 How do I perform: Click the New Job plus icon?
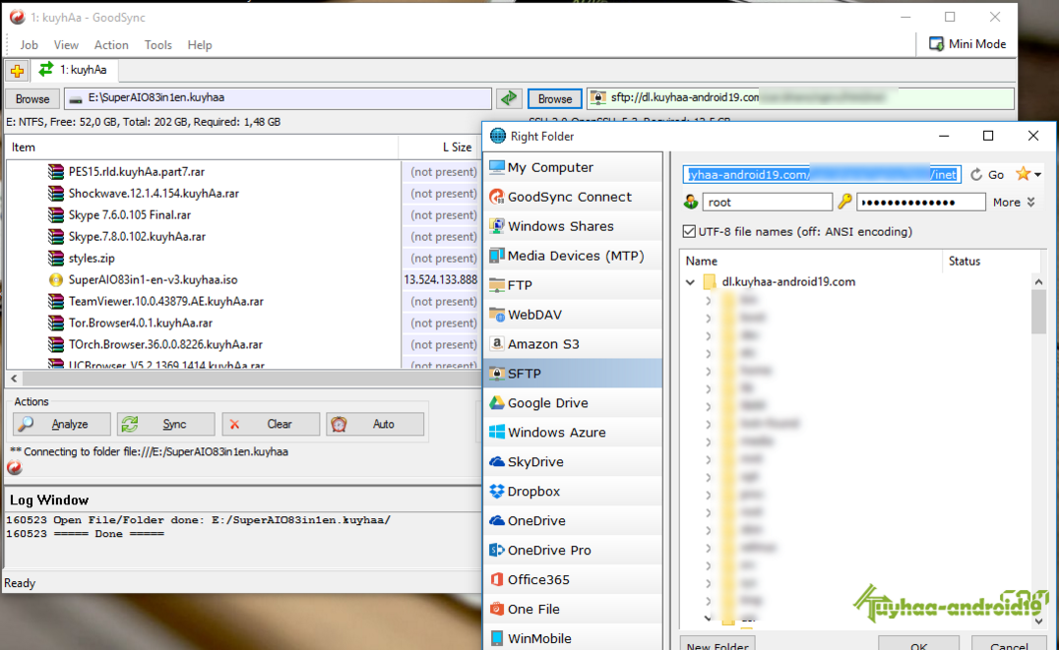[18, 70]
